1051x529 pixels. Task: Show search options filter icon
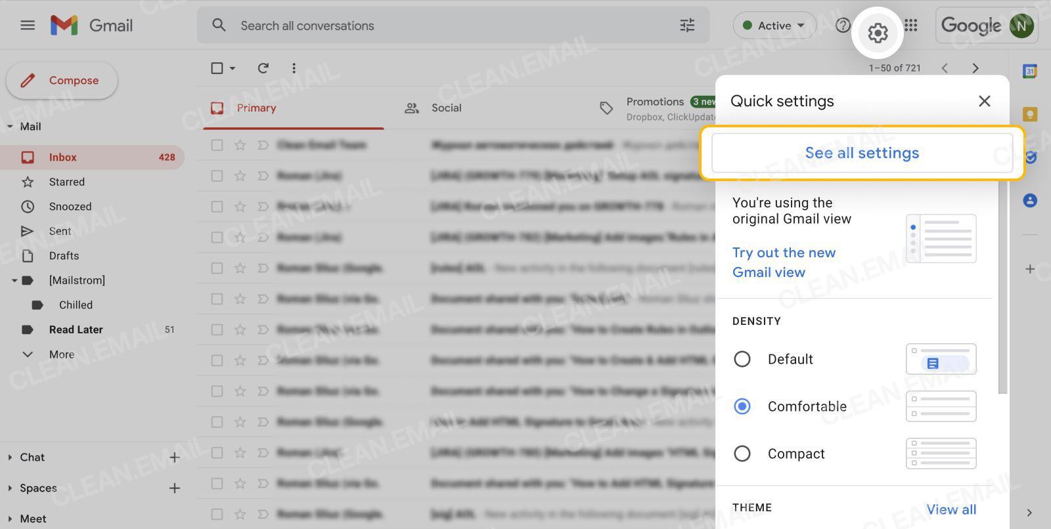[x=687, y=26]
